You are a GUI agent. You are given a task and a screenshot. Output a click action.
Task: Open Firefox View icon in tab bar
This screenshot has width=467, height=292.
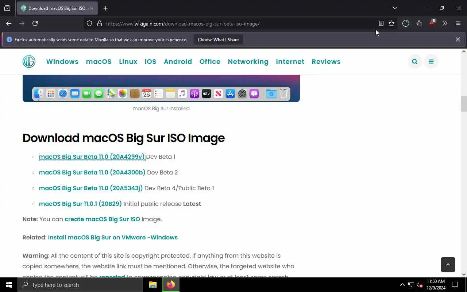pyautogui.click(x=7, y=8)
